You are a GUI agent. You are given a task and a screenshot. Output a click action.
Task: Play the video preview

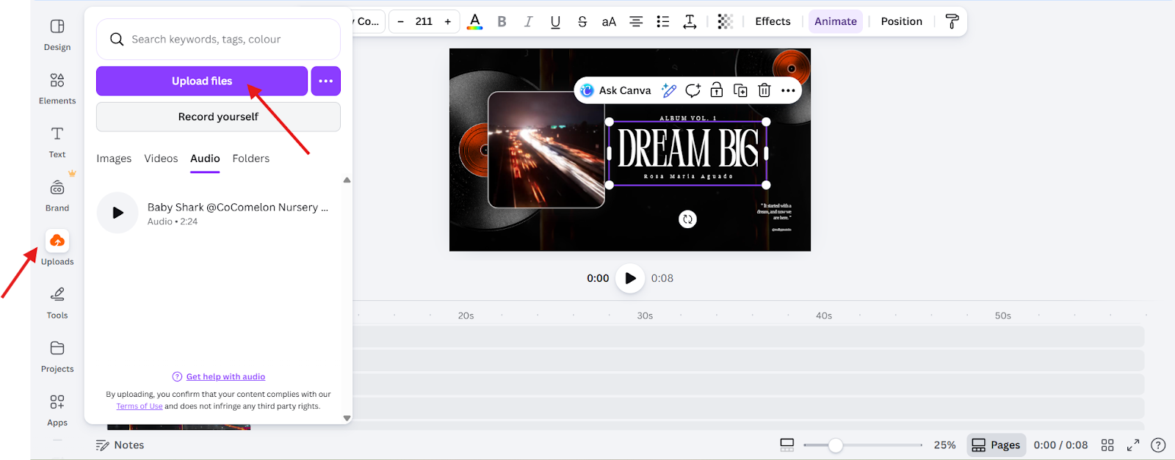(x=630, y=278)
